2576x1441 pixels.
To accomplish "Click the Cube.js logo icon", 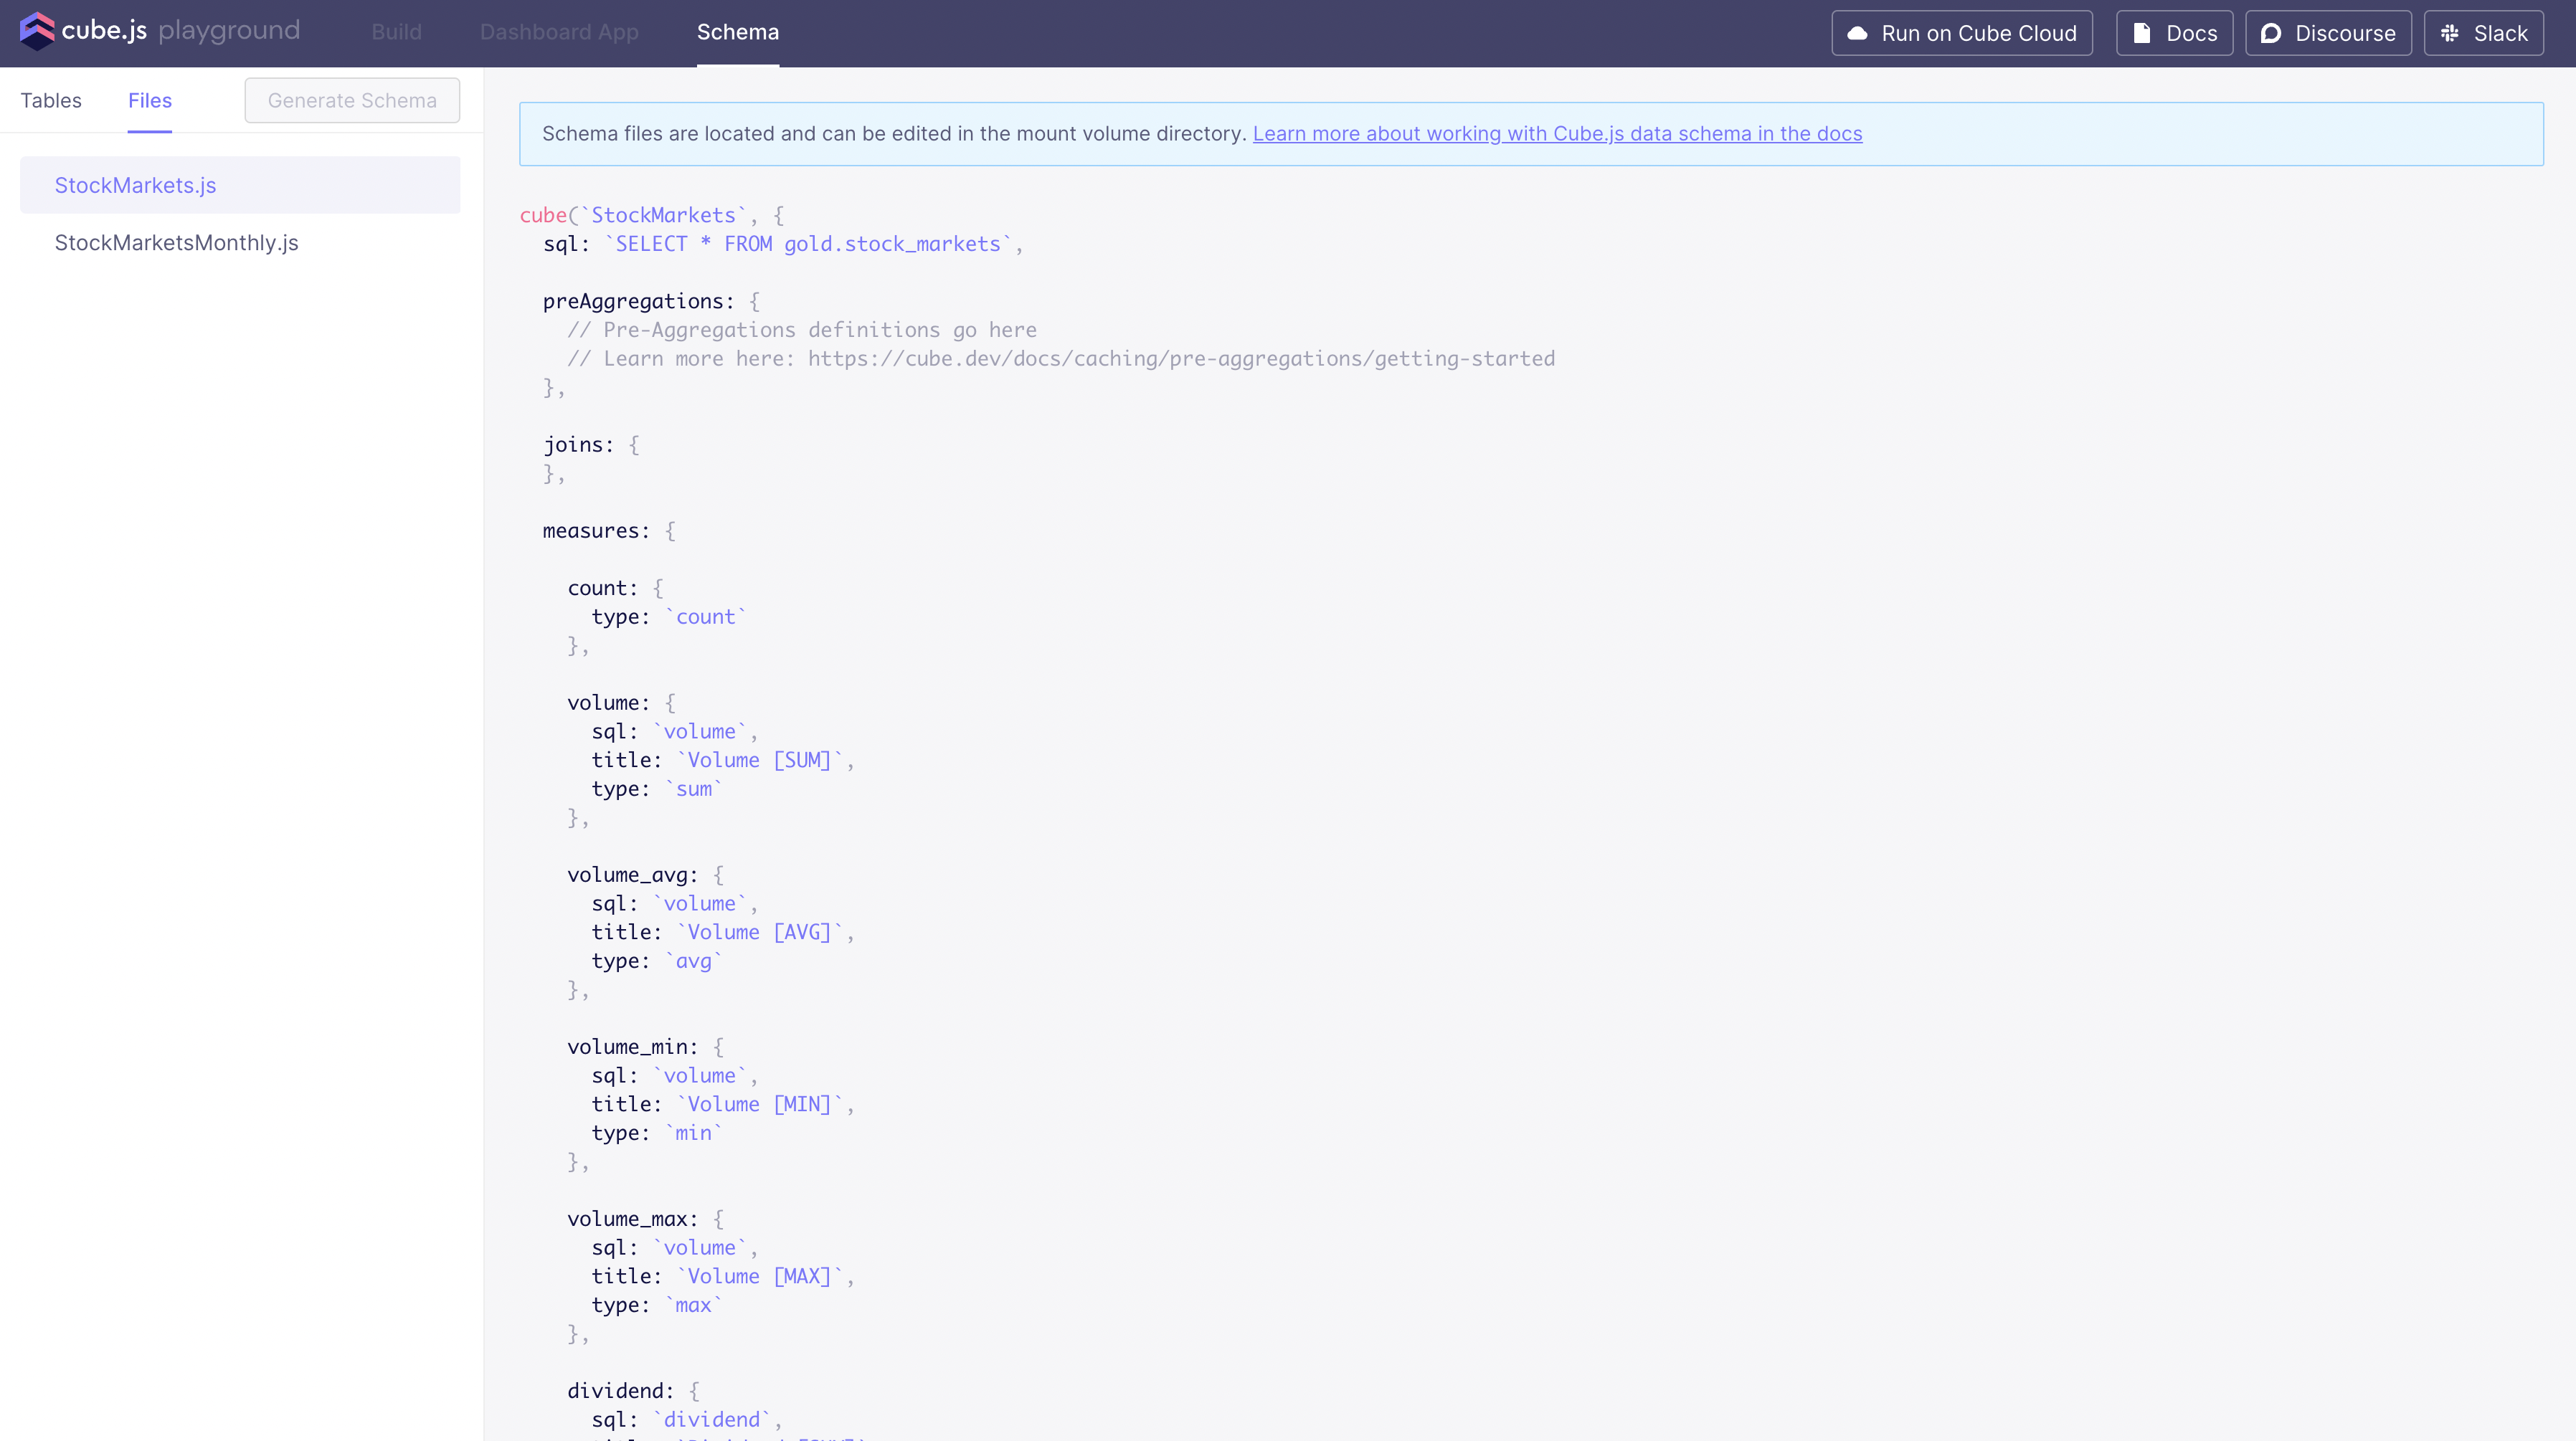I will pyautogui.click(x=37, y=31).
